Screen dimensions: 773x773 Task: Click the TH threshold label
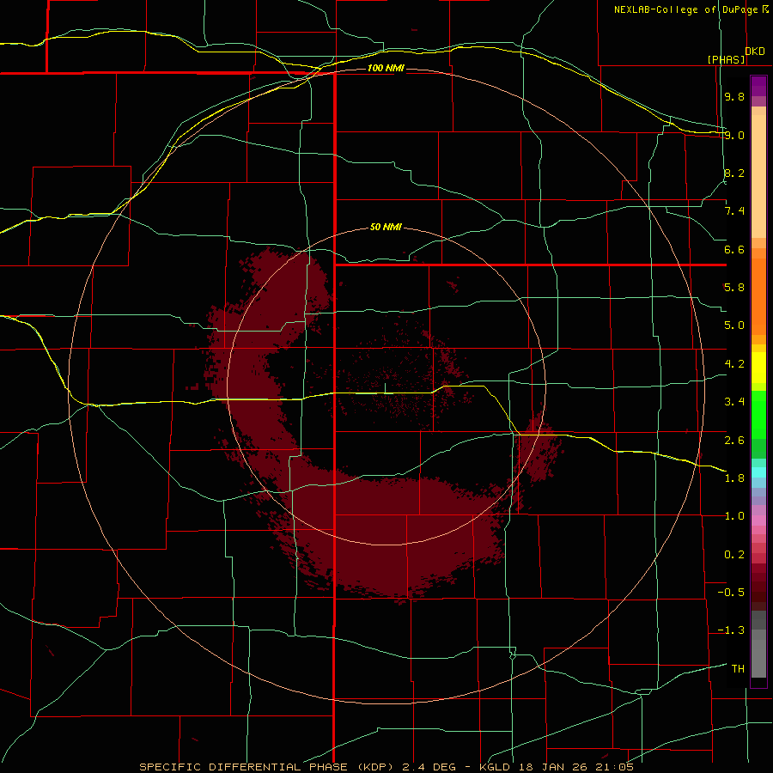738,669
